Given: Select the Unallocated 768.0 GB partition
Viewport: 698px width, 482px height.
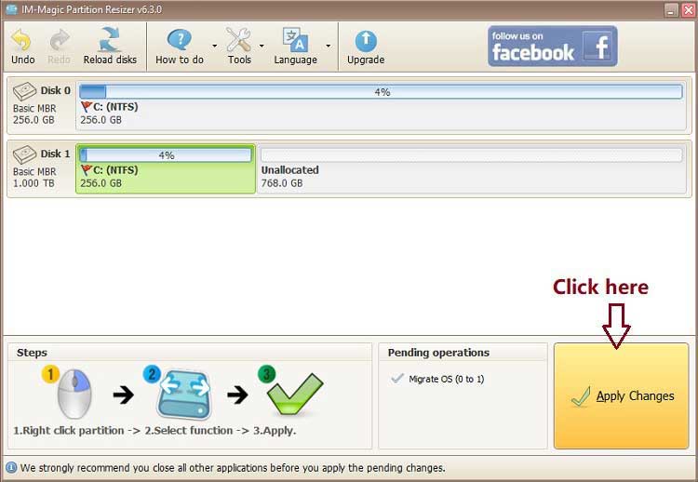Looking at the screenshot, I should pos(472,169).
